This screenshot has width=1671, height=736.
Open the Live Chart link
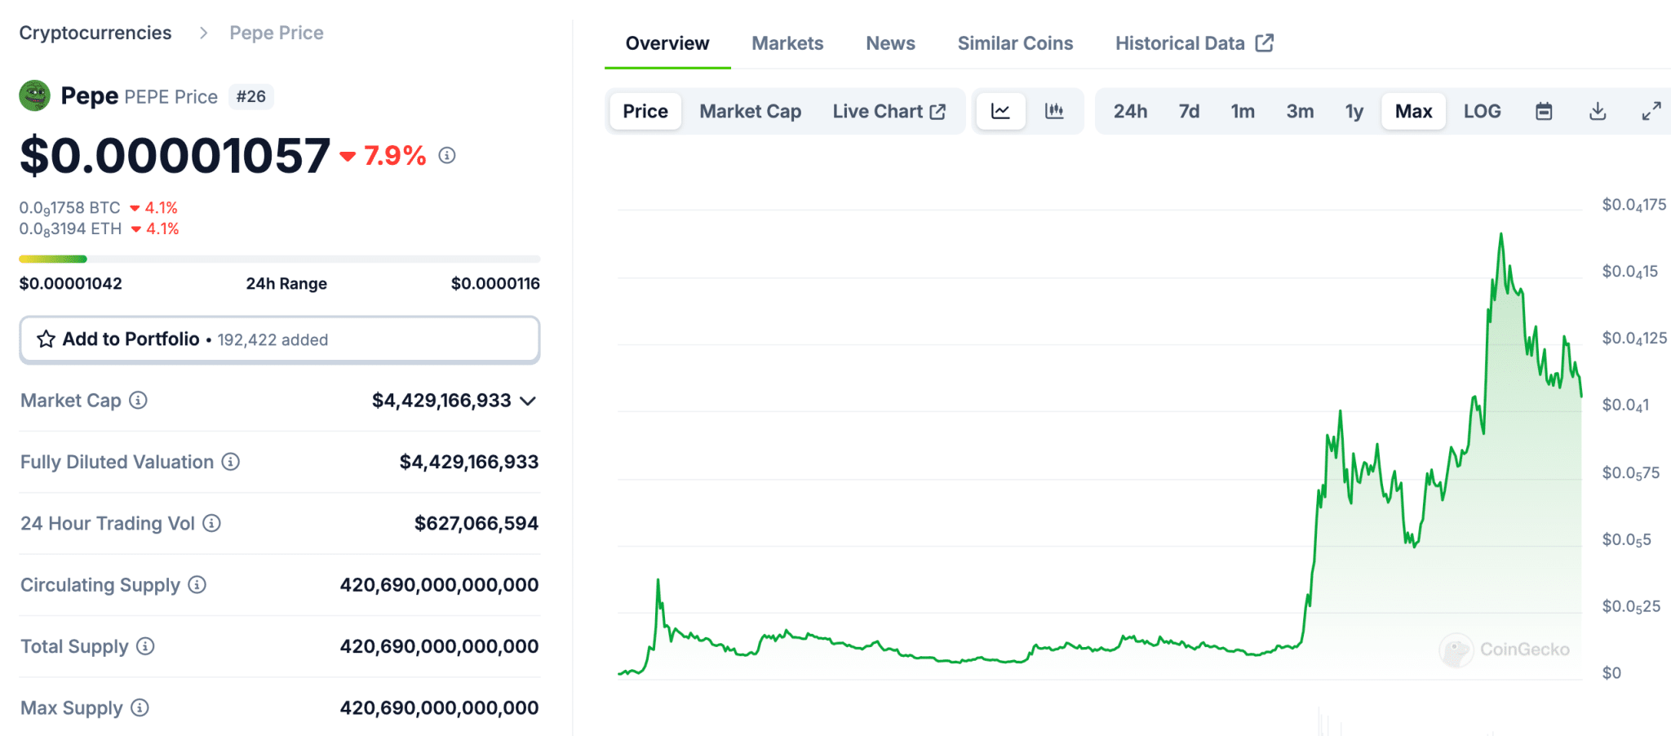(x=889, y=111)
